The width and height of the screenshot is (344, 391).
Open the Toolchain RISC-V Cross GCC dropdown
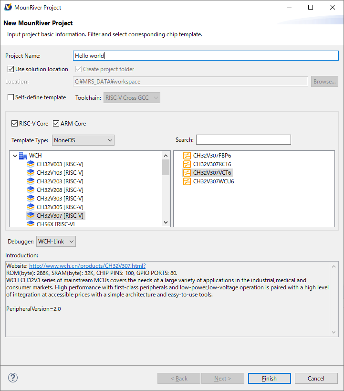tap(132, 98)
